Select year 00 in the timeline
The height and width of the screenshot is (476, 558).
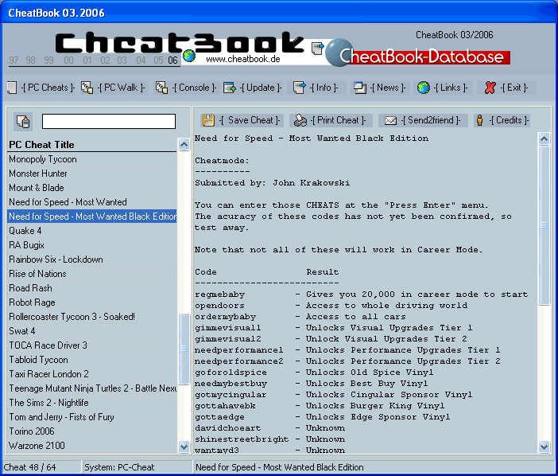point(68,60)
